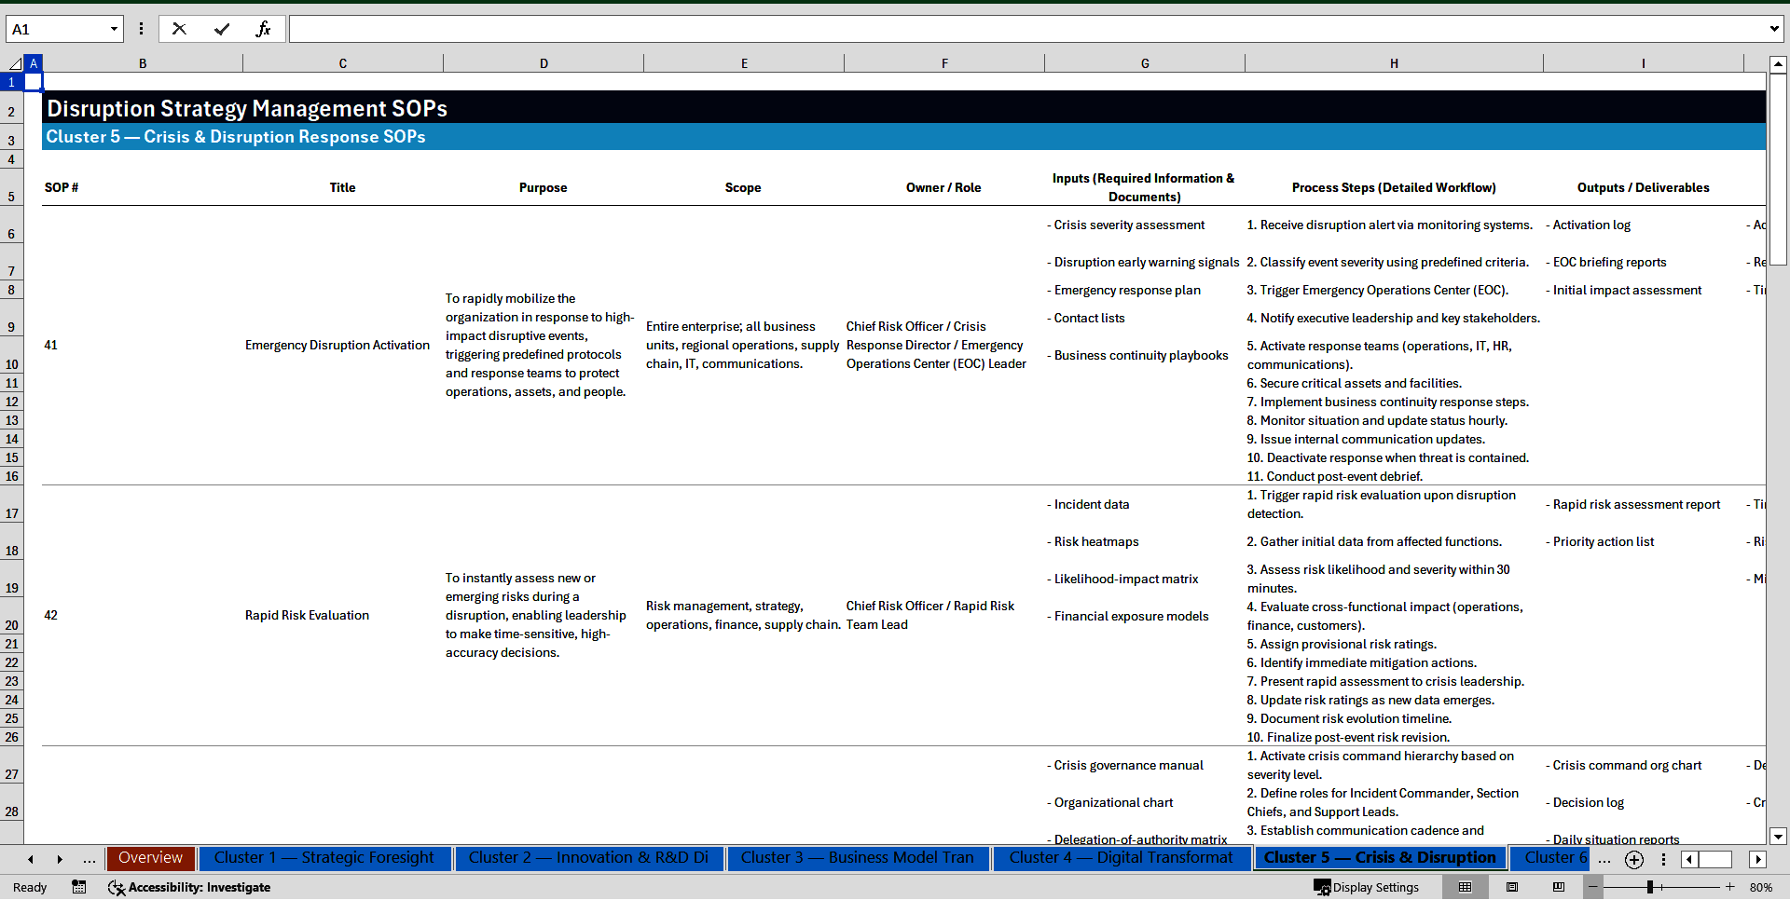Select Page Layout view icon

pos(1512,887)
